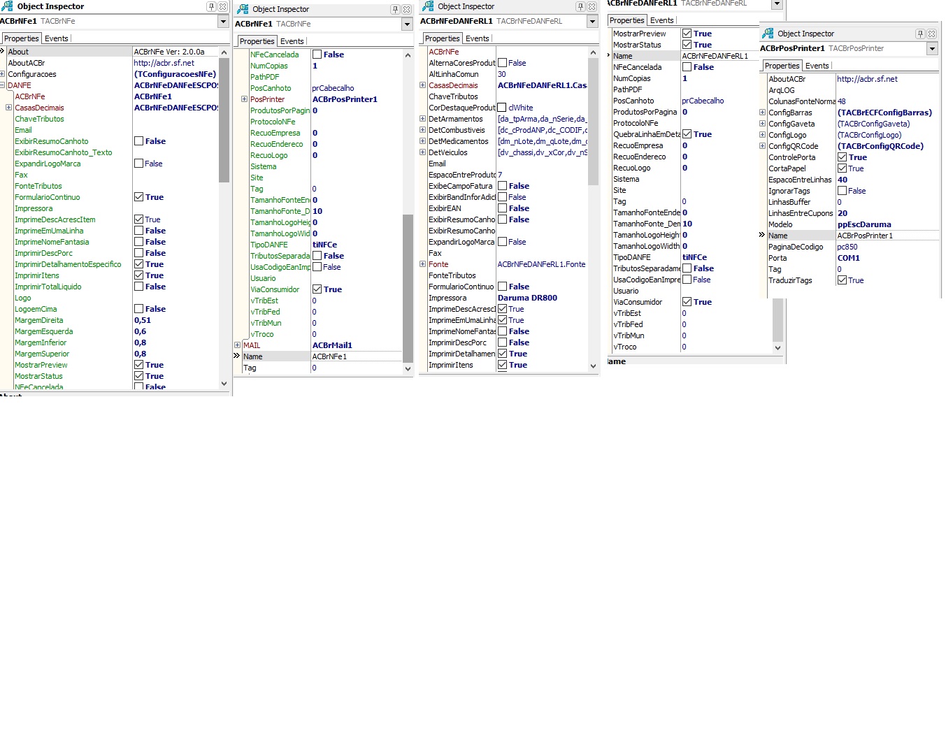The width and height of the screenshot is (946, 729).
Task: Select the TamanhoFonte_Demais value 10 in the second inspector
Action: 317,211
